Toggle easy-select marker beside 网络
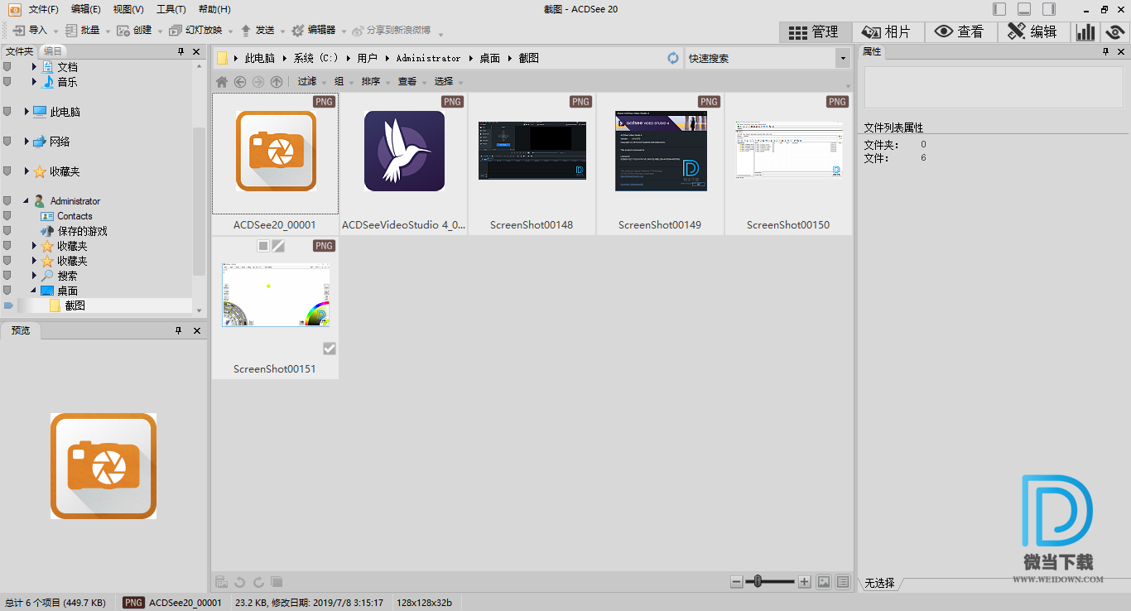Screen dimensions: 1131x611 point(7,142)
